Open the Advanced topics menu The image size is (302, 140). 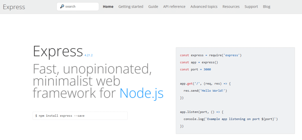[204, 6]
